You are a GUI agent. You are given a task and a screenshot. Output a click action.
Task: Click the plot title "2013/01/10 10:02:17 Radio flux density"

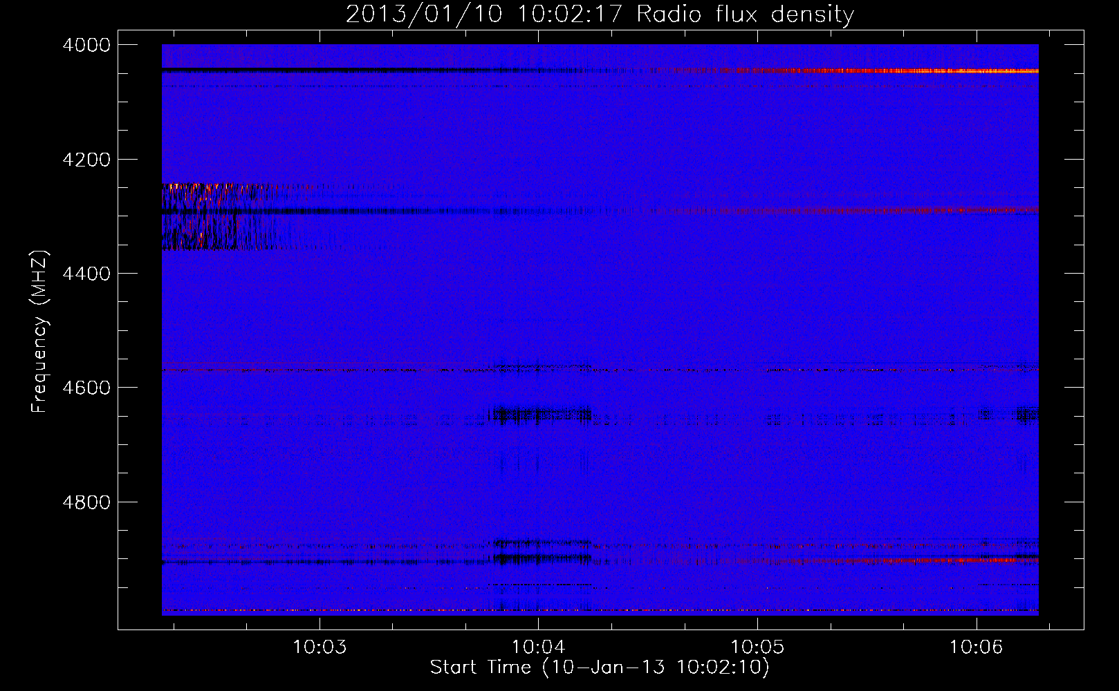600,14
